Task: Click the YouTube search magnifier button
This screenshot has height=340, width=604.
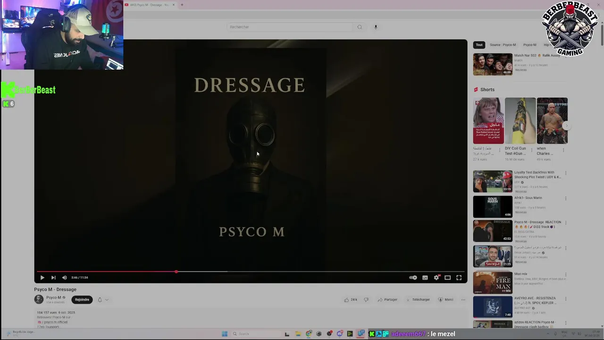Action: click(x=360, y=27)
